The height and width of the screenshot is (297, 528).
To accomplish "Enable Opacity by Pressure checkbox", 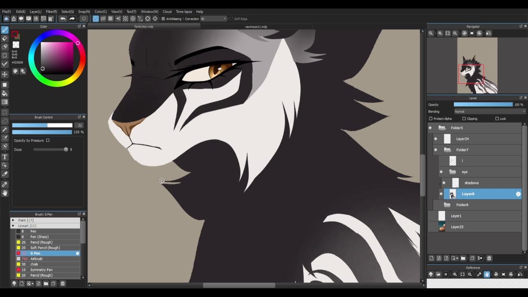I will (x=48, y=141).
